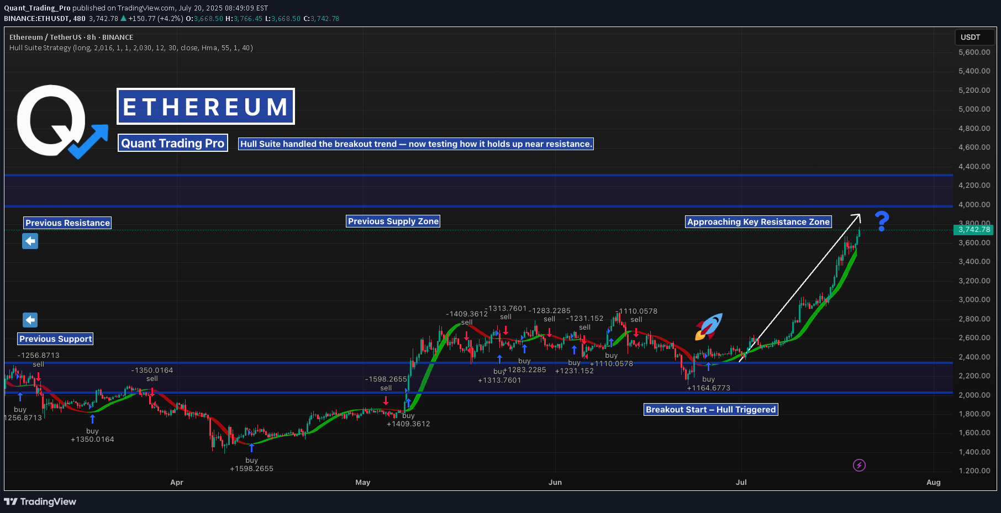Select the Previous Resistance label
The width and height of the screenshot is (1001, 513).
click(x=67, y=223)
